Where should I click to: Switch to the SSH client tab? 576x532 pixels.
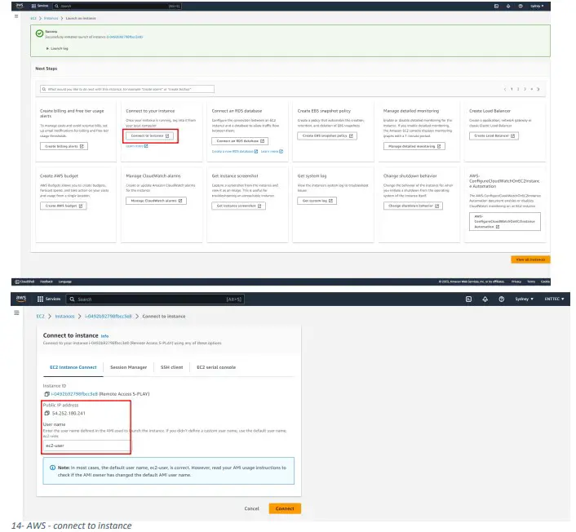(172, 367)
